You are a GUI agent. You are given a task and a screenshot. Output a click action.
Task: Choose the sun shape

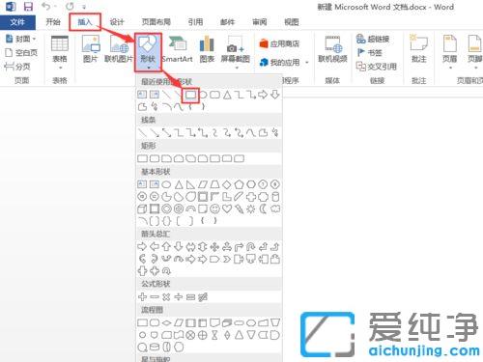pyautogui.click(x=251, y=209)
